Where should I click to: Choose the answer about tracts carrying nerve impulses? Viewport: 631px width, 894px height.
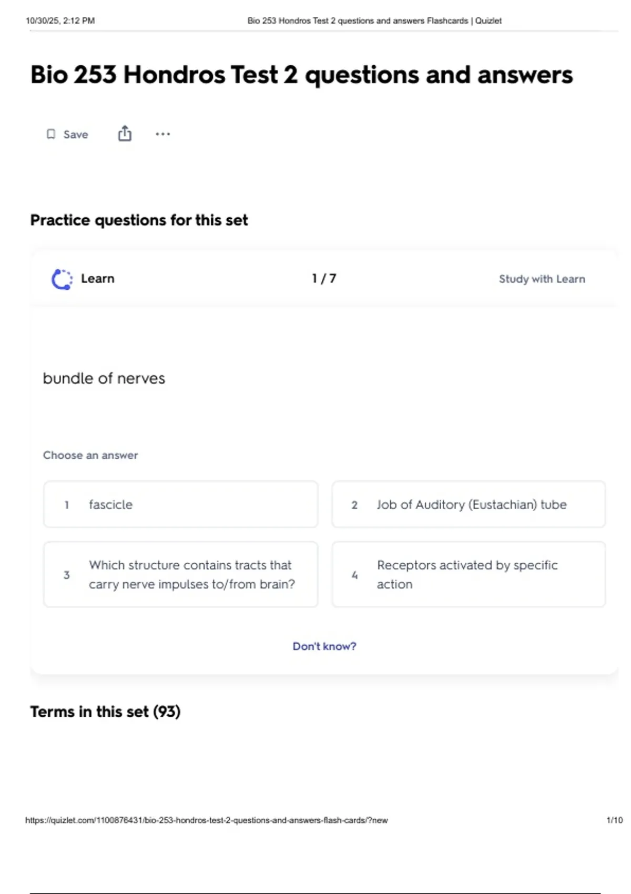(181, 574)
